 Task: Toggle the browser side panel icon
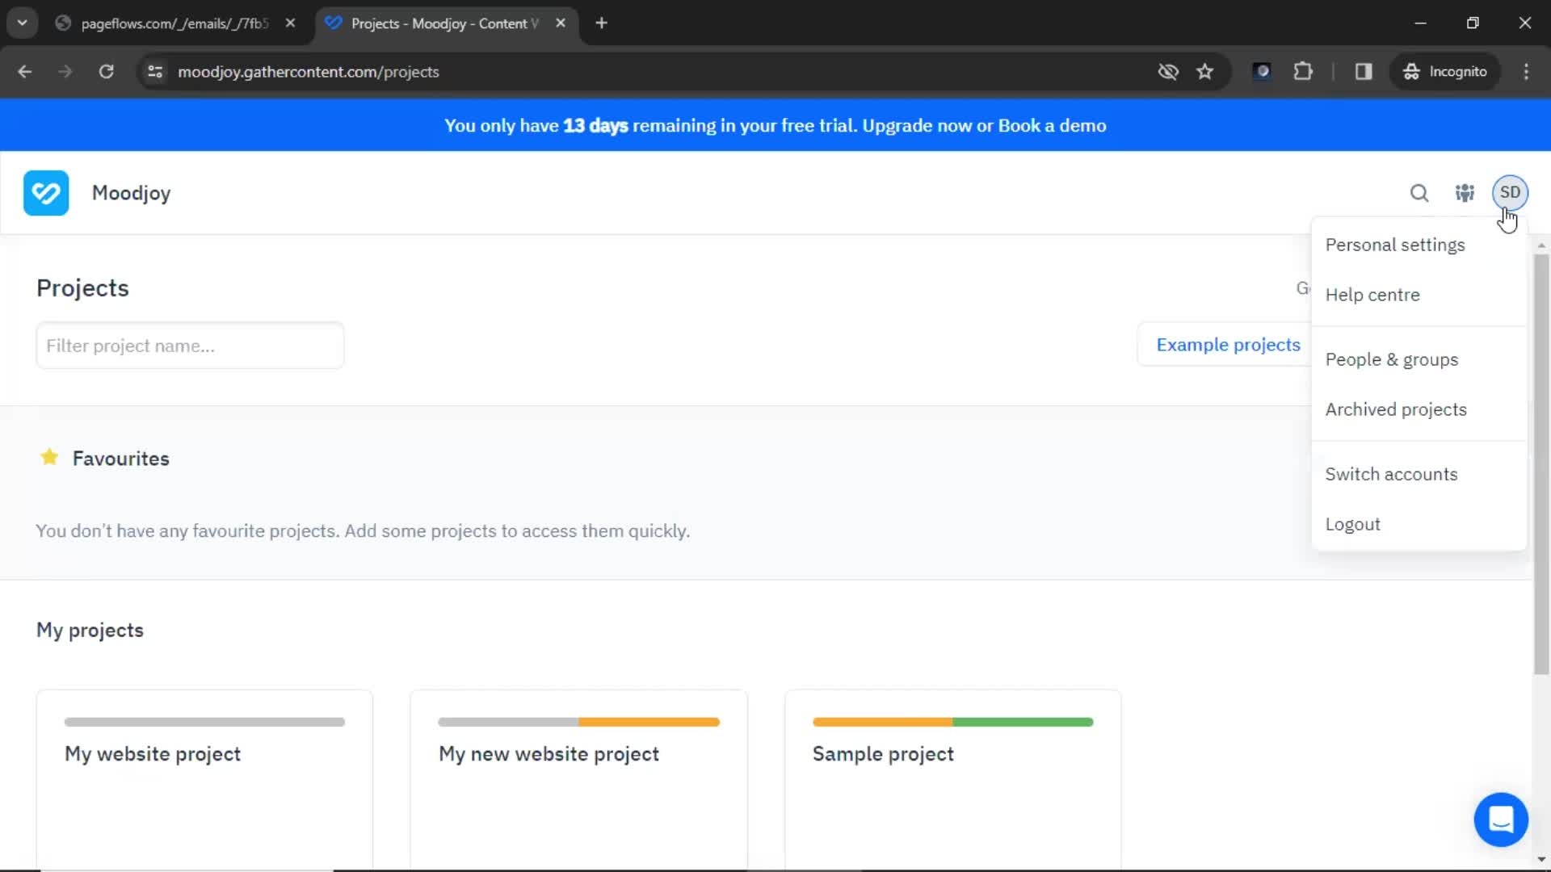pos(1364,72)
